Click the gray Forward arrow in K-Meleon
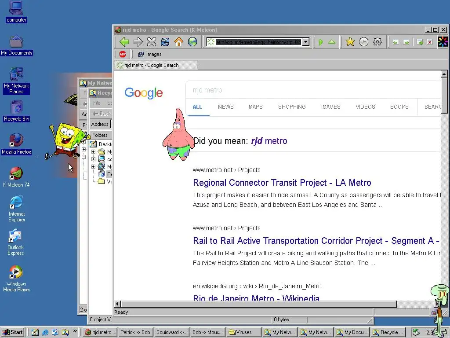Viewport: 450px width, 338px height. click(x=138, y=42)
